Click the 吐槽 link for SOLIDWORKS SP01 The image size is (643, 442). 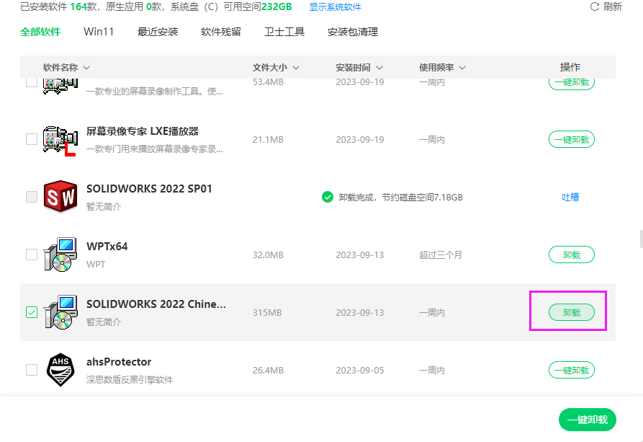click(x=570, y=197)
